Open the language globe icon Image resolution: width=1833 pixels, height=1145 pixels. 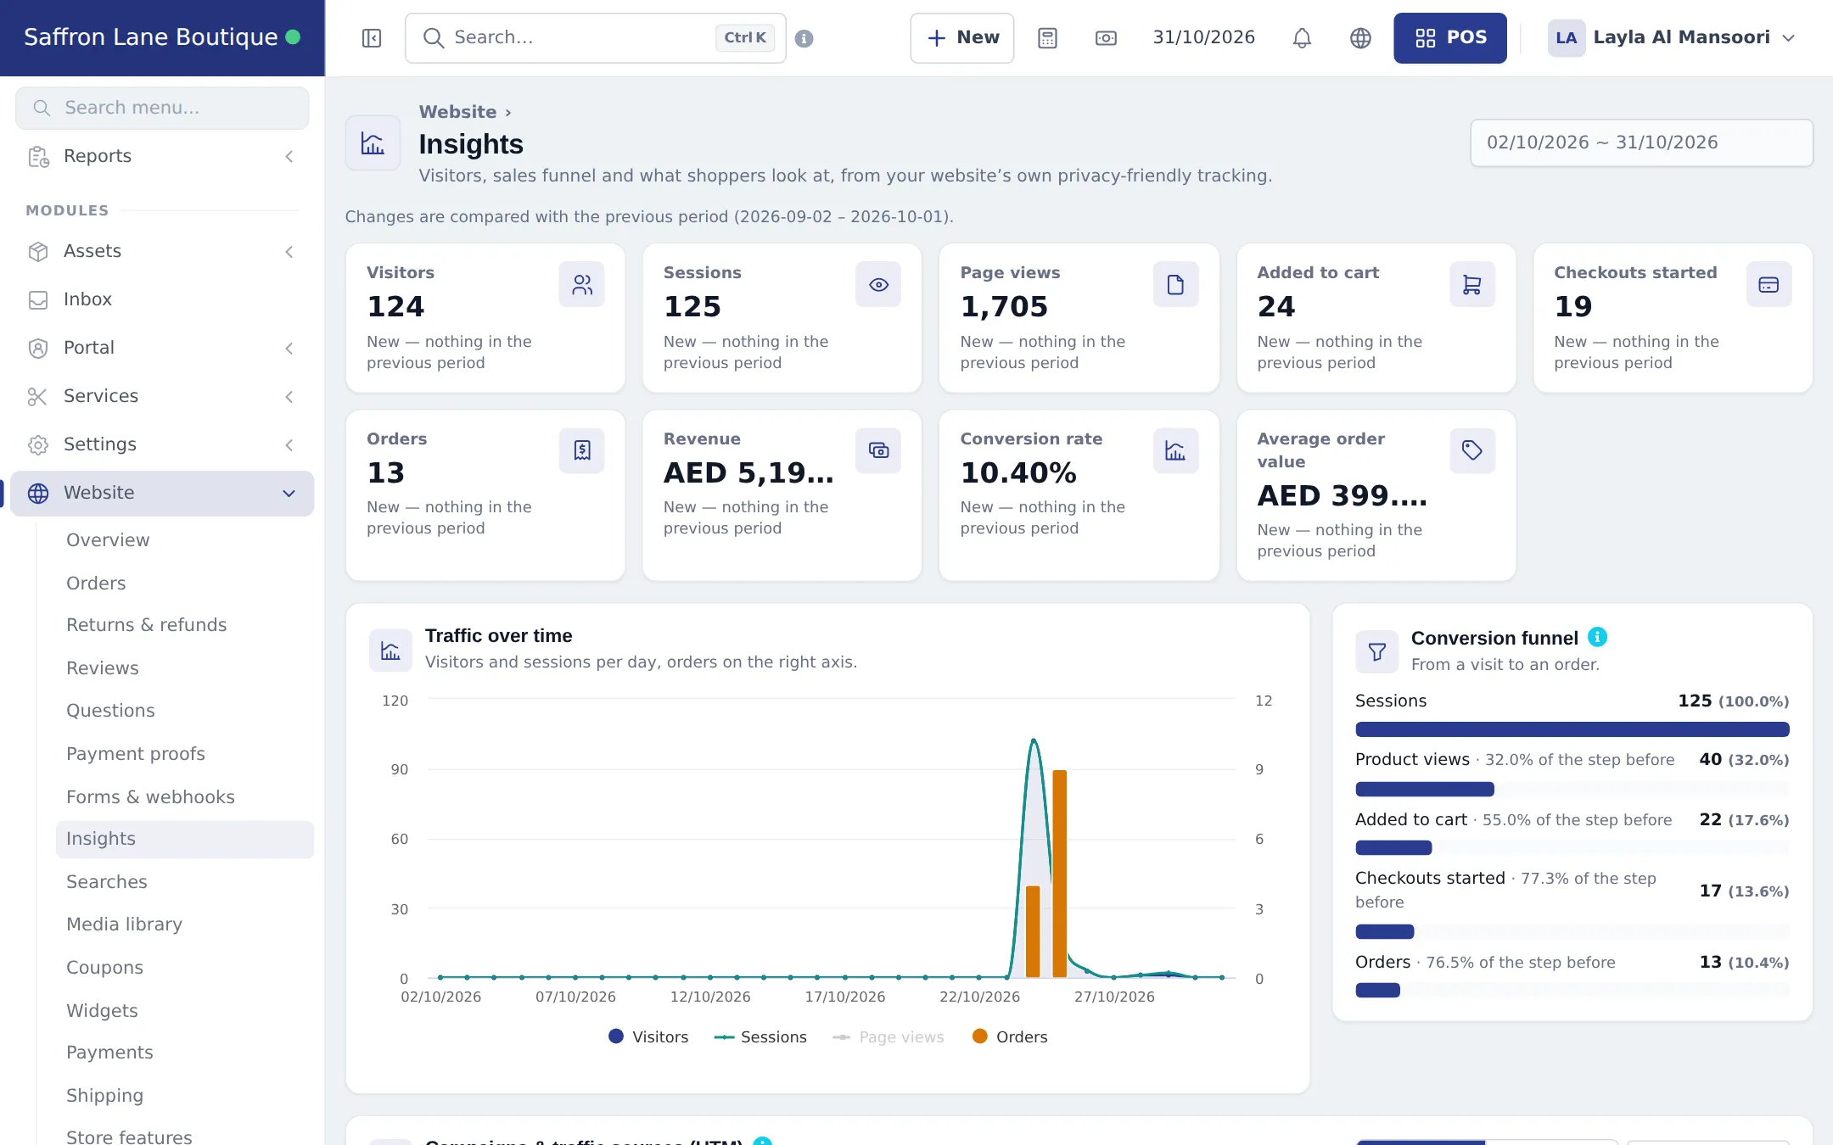[1360, 38]
